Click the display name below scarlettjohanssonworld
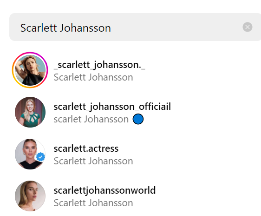Image resolution: width=261 pixels, height=216 pixels. click(x=93, y=203)
